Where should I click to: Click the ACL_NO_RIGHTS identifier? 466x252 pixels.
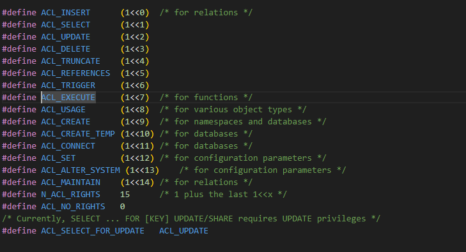pyautogui.click(x=73, y=207)
